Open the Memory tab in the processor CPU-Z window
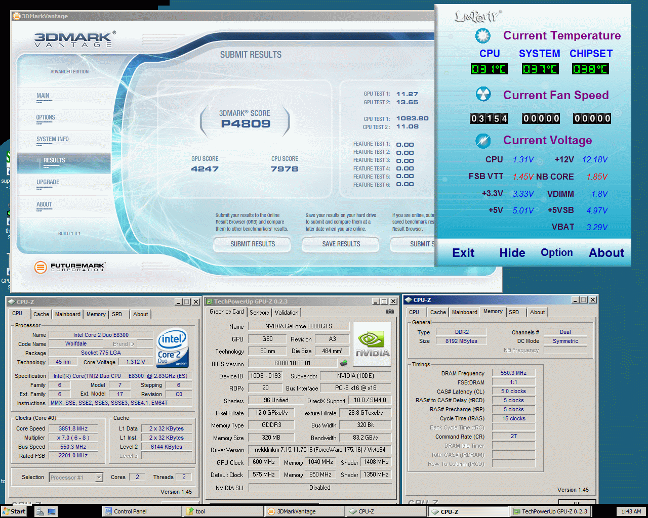Screen dimensions: 648x518 coord(96,314)
